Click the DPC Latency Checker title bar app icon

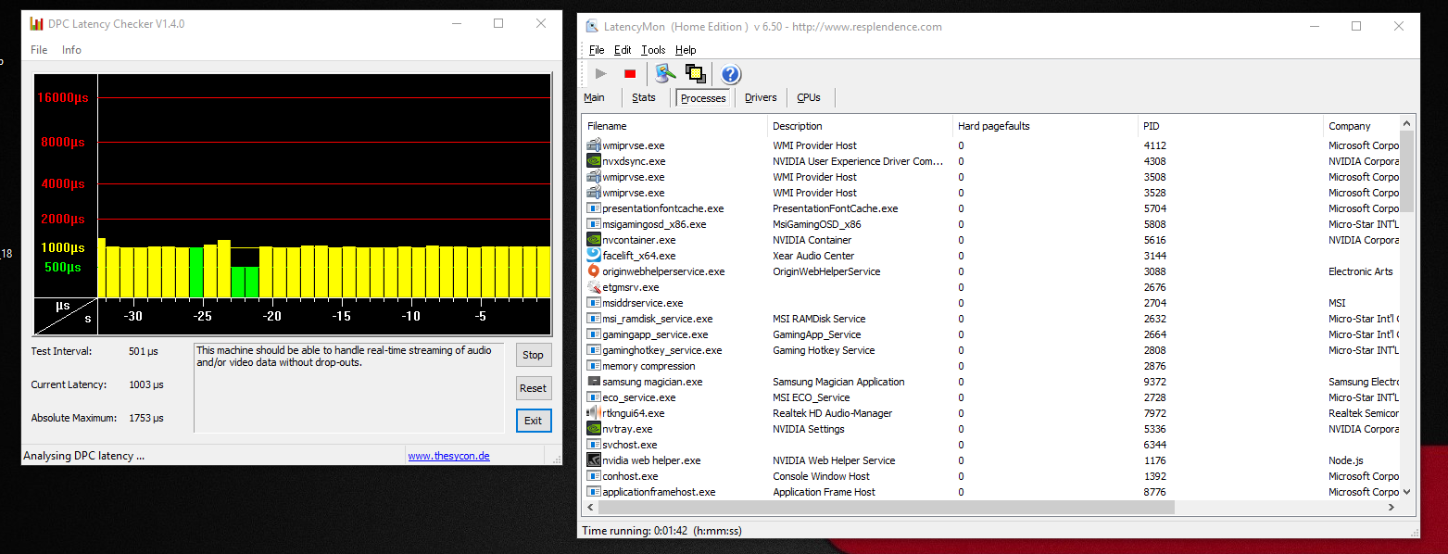click(x=37, y=23)
